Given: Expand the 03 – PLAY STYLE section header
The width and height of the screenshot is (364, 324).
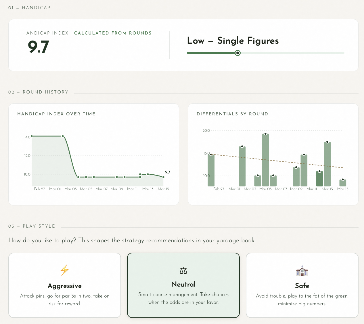Looking at the screenshot, I should click(32, 226).
